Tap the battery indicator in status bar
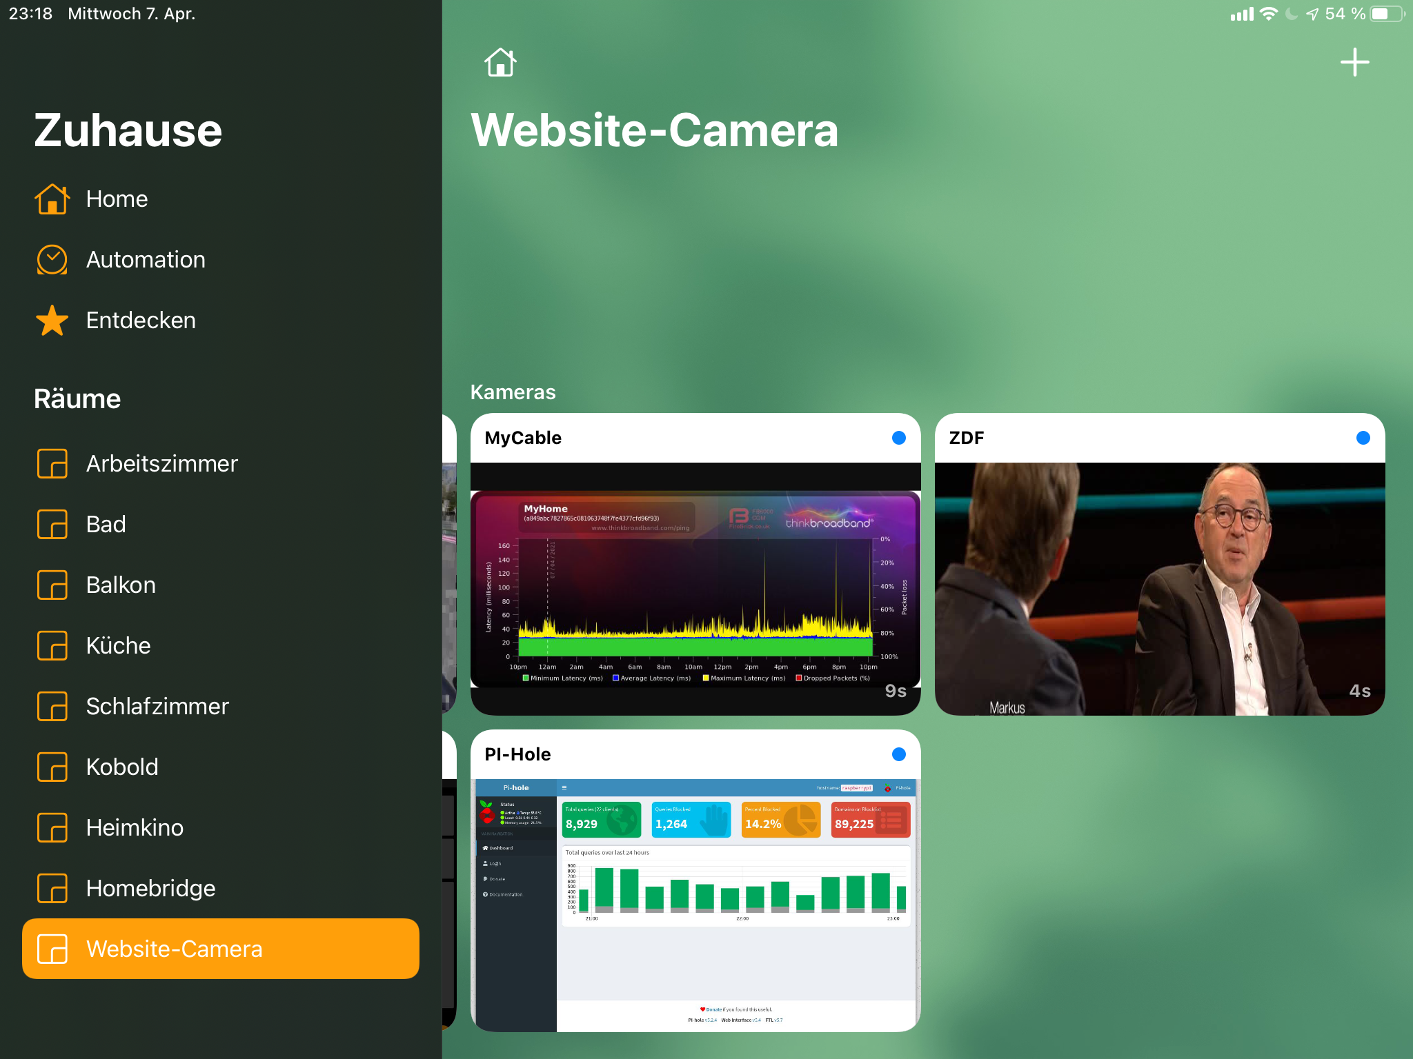This screenshot has width=1413, height=1059. tap(1387, 14)
